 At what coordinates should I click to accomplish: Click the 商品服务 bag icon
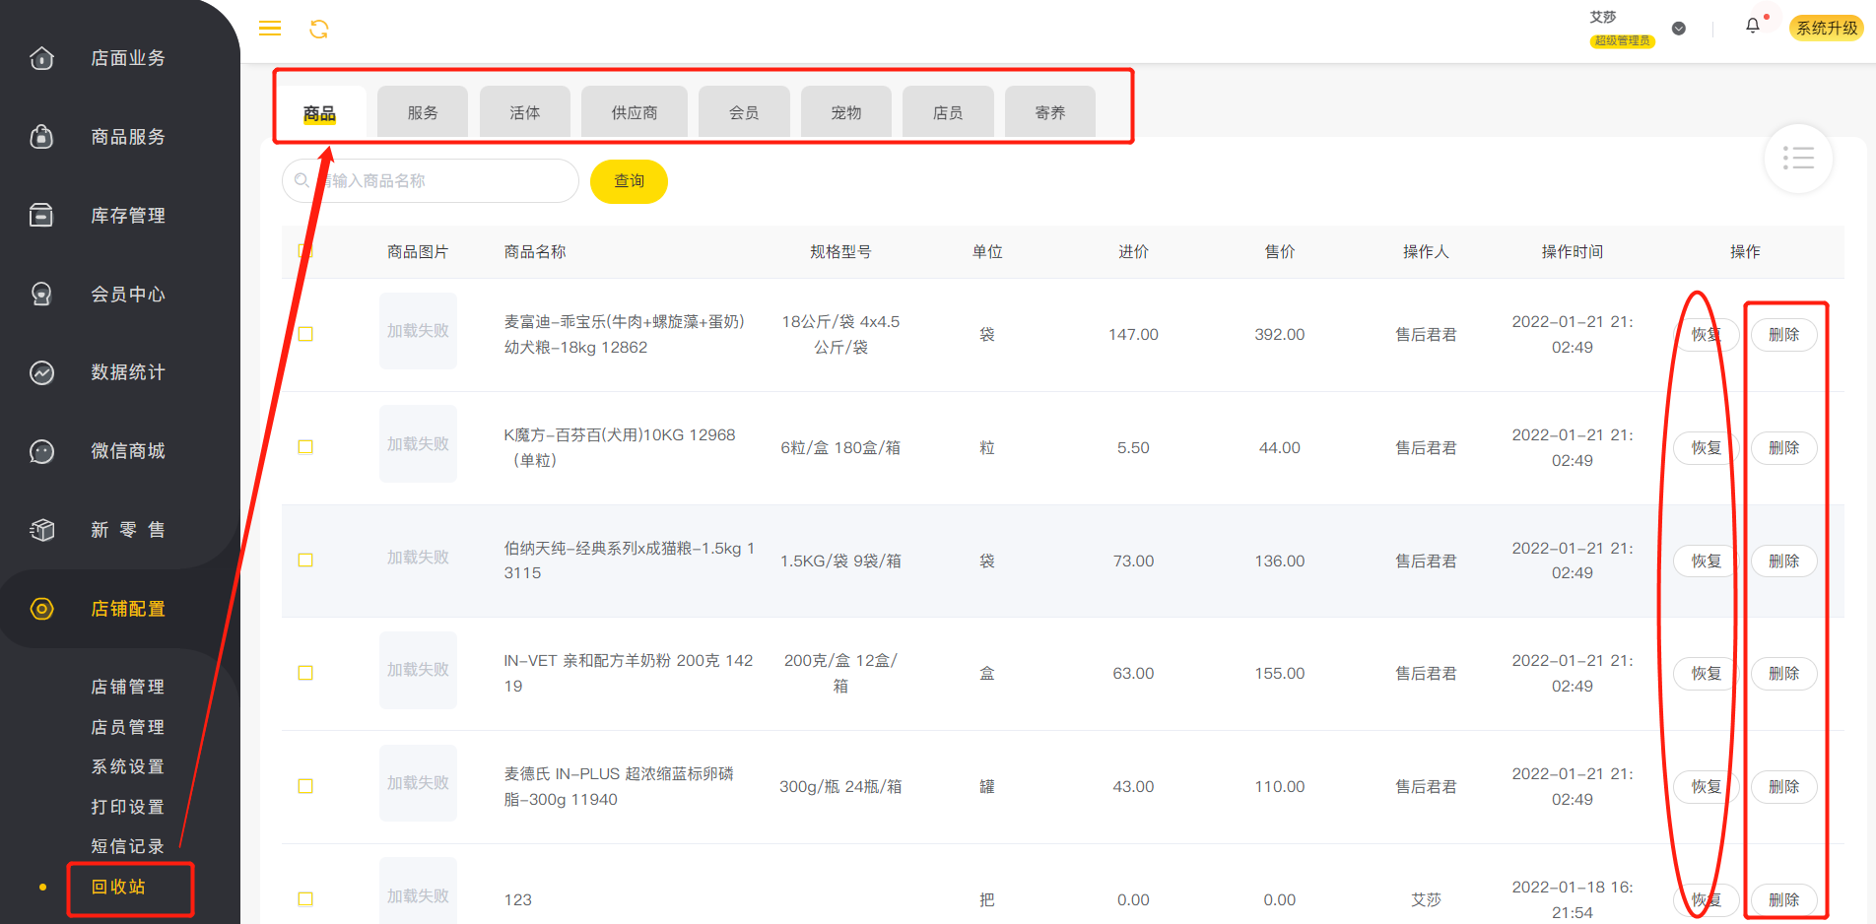tap(42, 137)
